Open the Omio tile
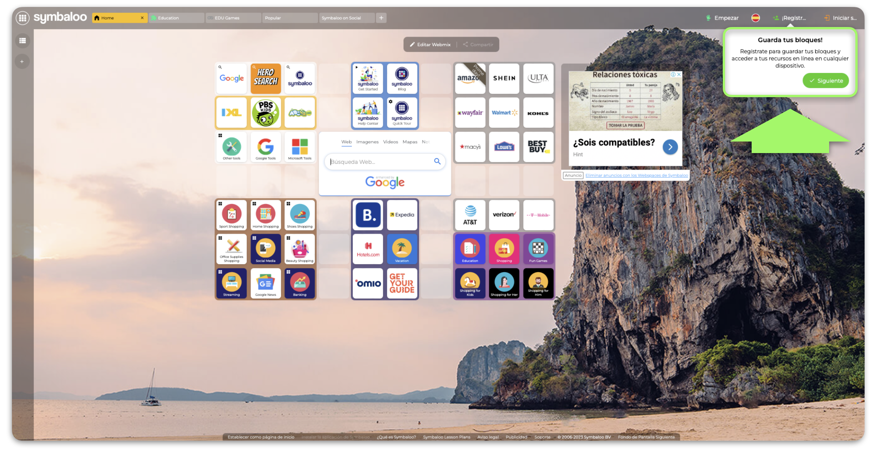This screenshot has width=875, height=455. click(368, 283)
